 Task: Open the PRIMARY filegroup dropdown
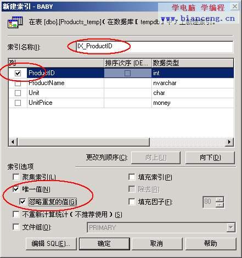tap(230, 227)
